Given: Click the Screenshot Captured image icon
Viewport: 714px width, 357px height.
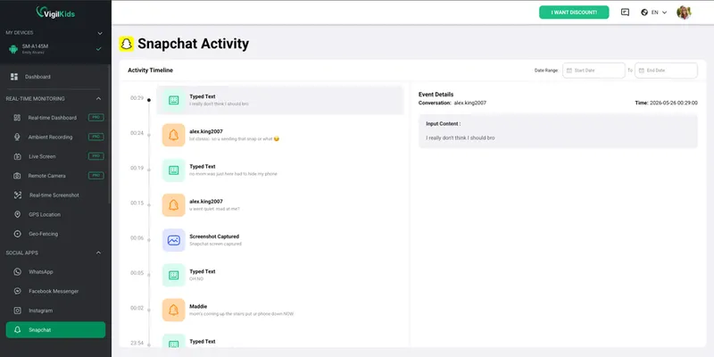Looking at the screenshot, I should coord(173,240).
